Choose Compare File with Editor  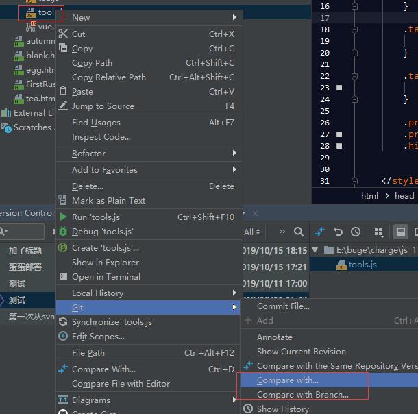click(x=149, y=383)
